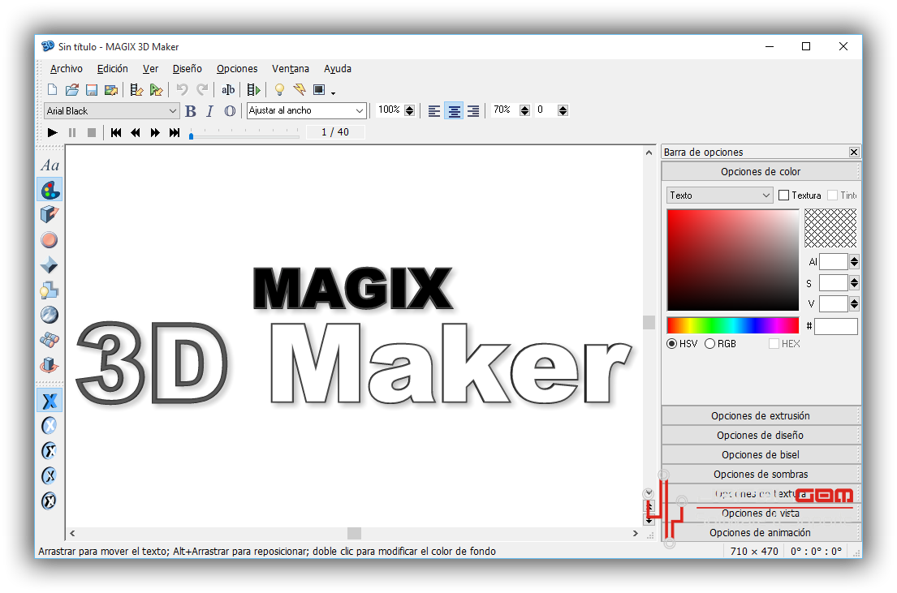This screenshot has height=593, width=897.
Task: Select the blue circled X style
Action: click(x=50, y=425)
